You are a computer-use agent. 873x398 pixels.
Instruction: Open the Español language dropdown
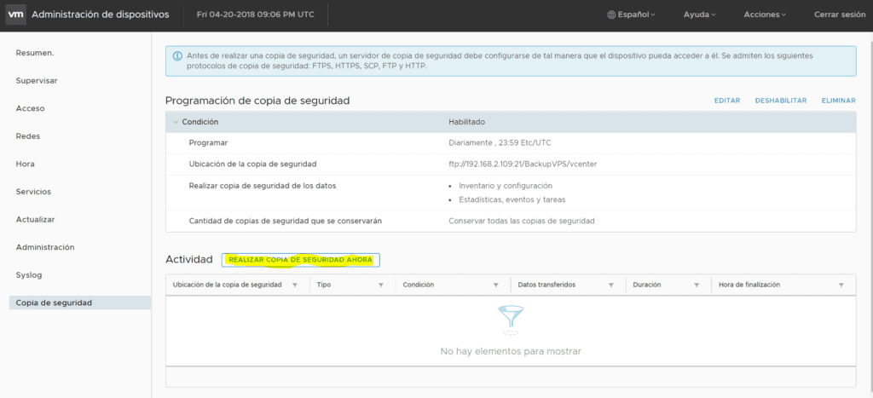632,15
